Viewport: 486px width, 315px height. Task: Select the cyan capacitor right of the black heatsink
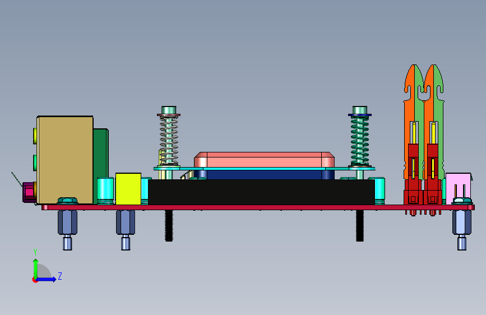[x=379, y=191]
